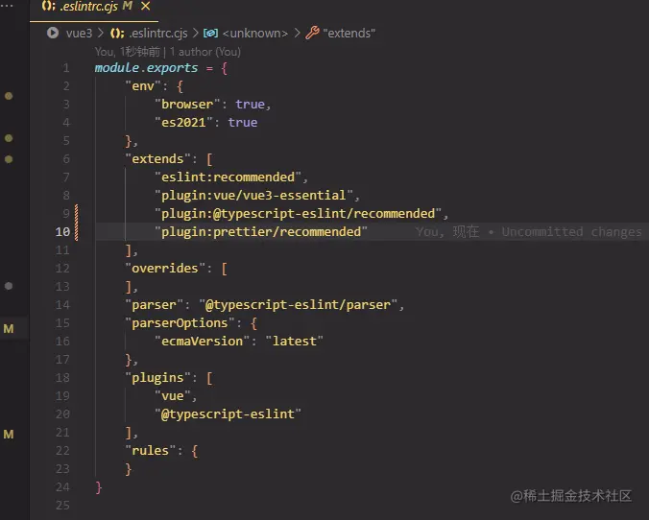Open the git blame author codelens
Viewport: 649px width, 520px height.
168,52
